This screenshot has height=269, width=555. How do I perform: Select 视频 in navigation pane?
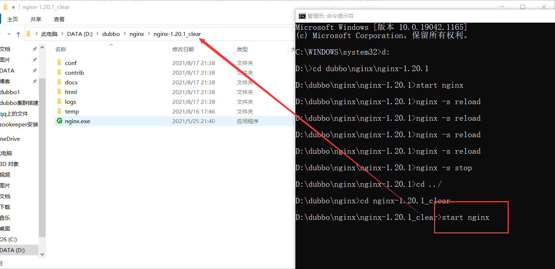(x=5, y=175)
